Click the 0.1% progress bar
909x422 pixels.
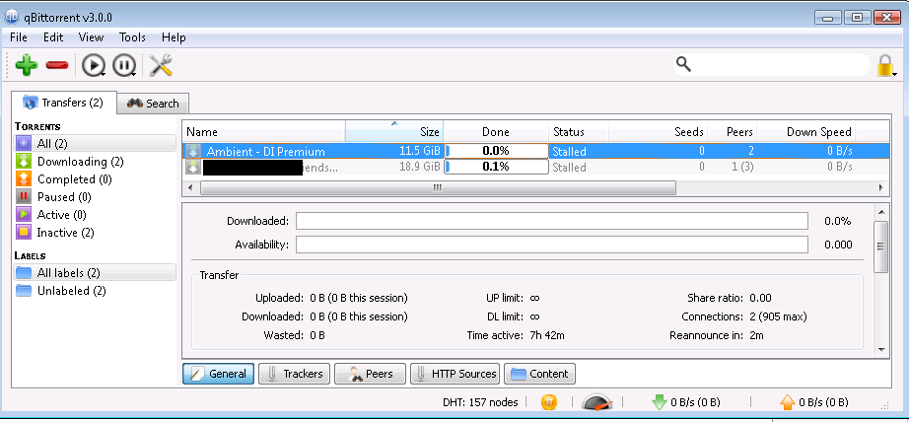click(x=496, y=167)
